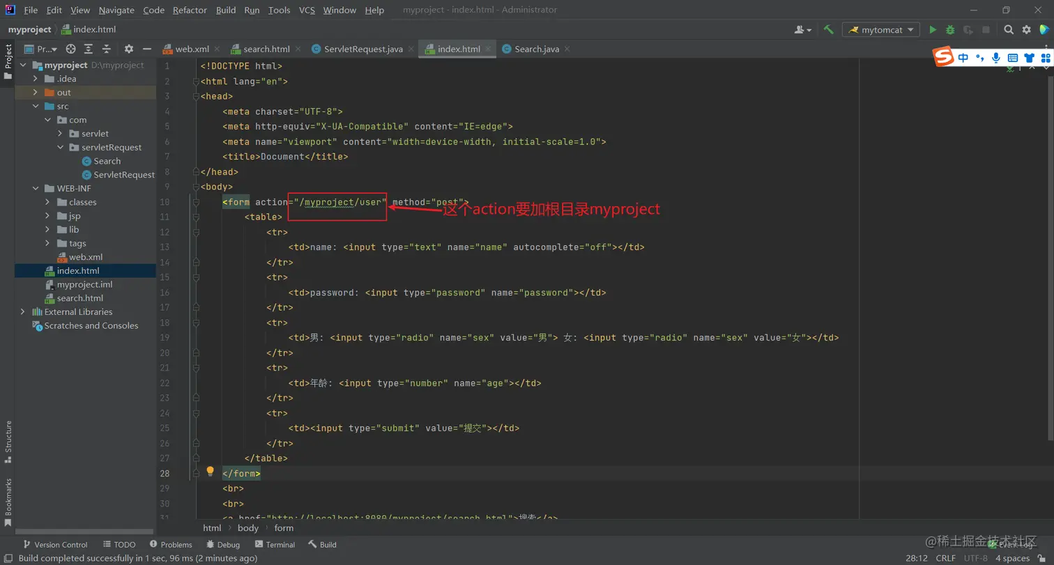Collapse the src folder
Viewport: 1054px width, 565px height.
[x=36, y=106]
